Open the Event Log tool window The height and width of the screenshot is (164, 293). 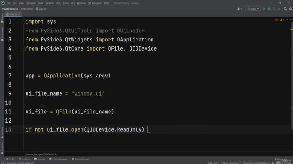coord(282,159)
